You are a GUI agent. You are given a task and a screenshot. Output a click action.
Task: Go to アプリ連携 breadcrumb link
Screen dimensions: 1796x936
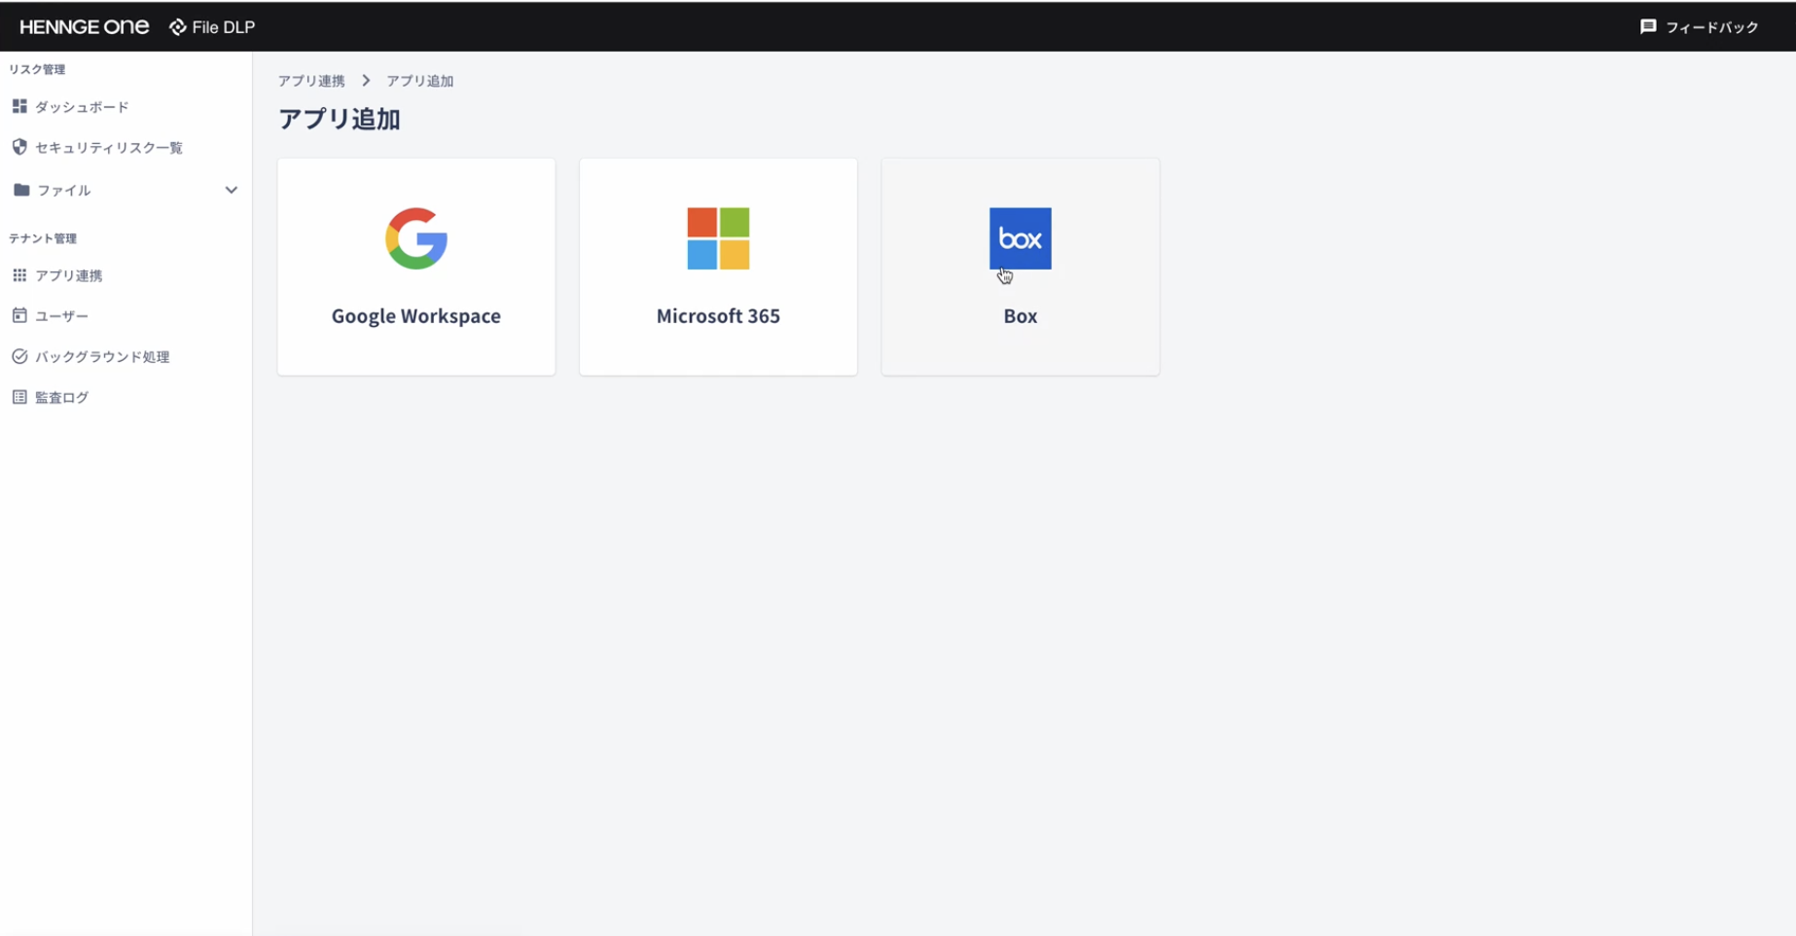tap(311, 81)
